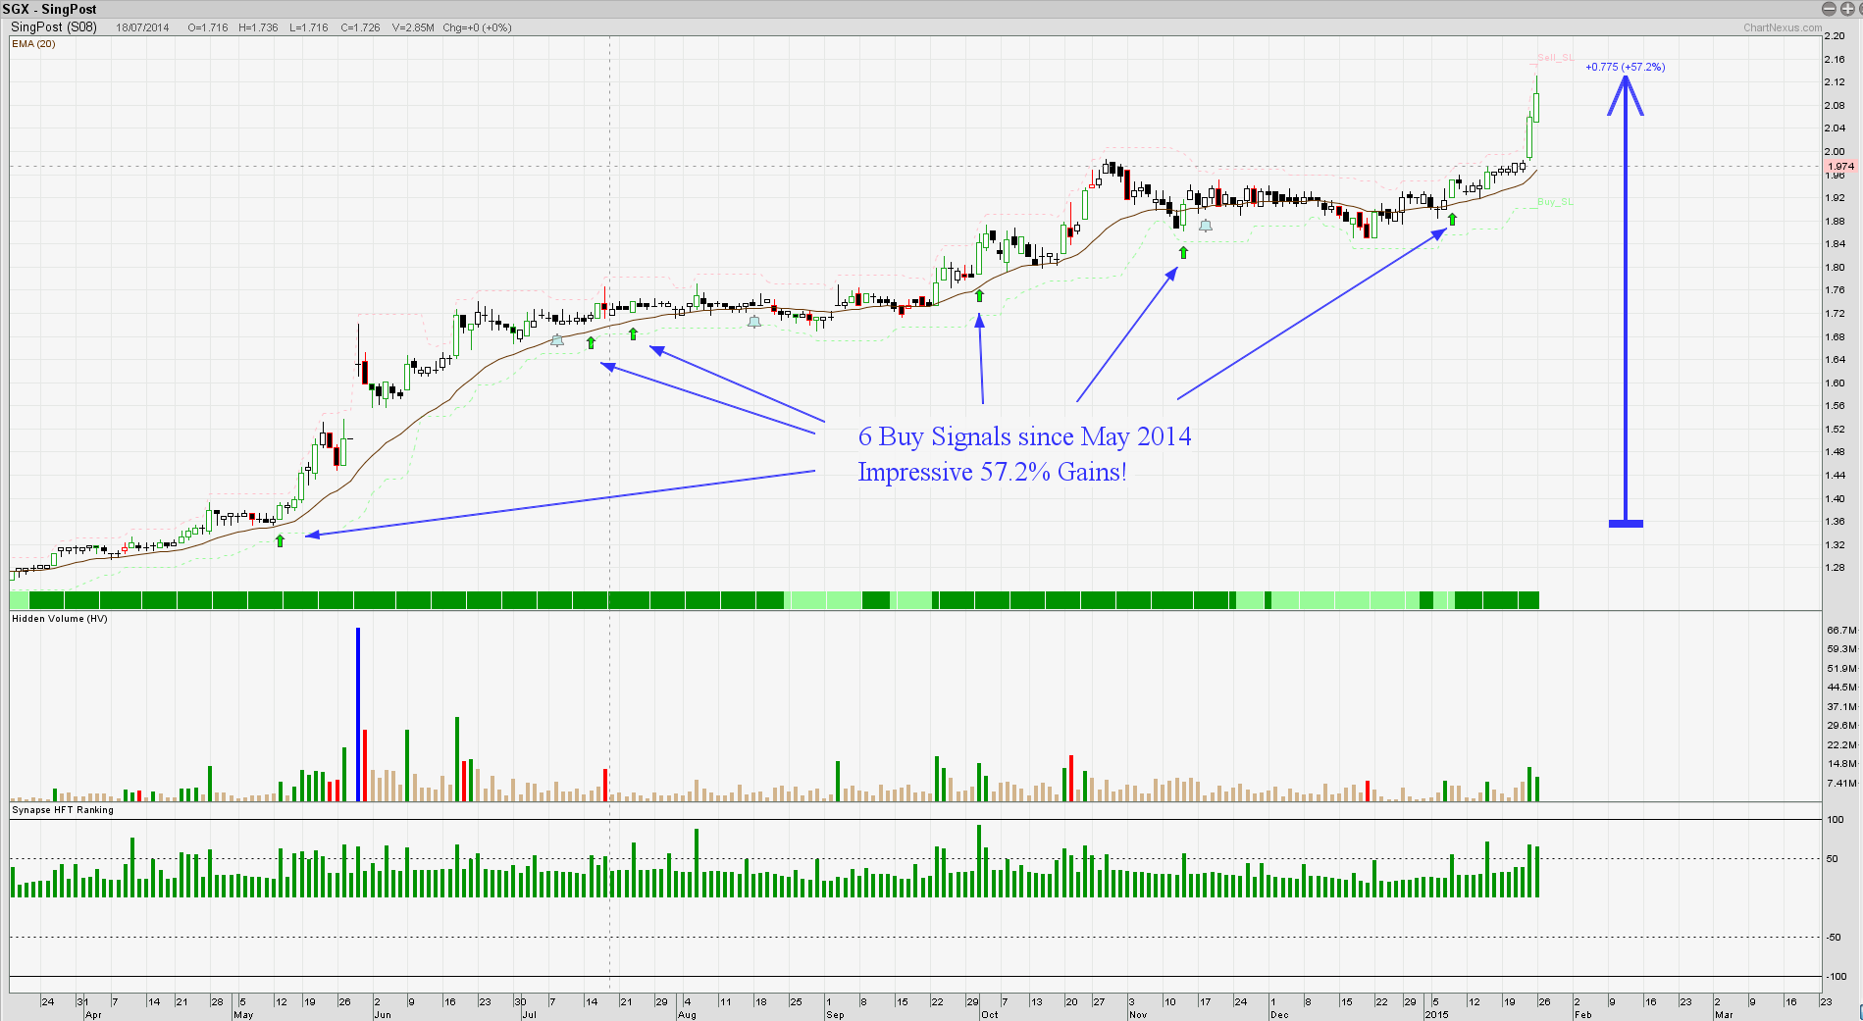Select the Buy_SL line label

click(1555, 202)
